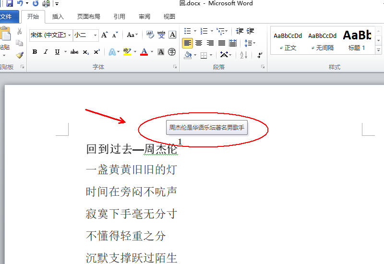
Task: Apply distributed alignment
Action: click(233, 43)
